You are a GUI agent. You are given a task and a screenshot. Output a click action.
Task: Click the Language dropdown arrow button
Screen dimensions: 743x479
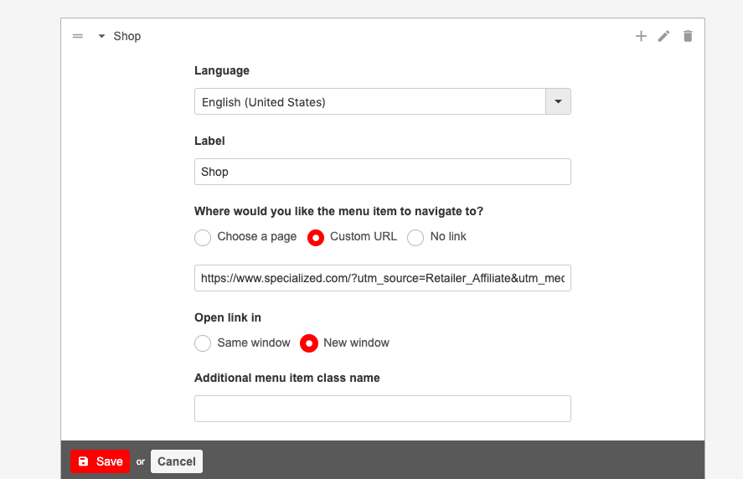[558, 102]
